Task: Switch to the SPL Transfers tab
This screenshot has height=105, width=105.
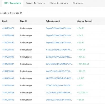Action: pyautogui.click(x=13, y=3)
